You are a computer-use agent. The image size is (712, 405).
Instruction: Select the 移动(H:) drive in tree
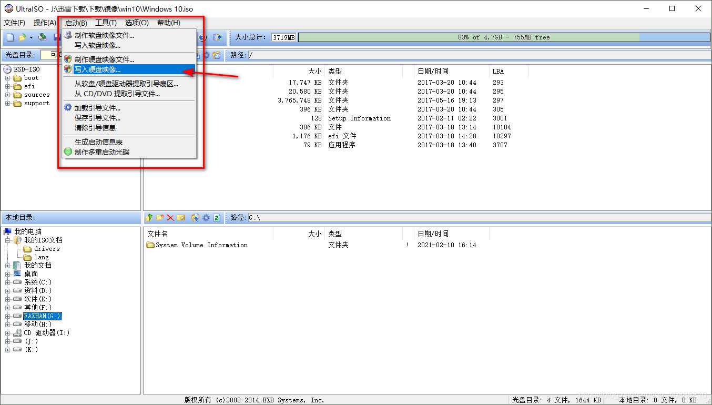[38, 325]
